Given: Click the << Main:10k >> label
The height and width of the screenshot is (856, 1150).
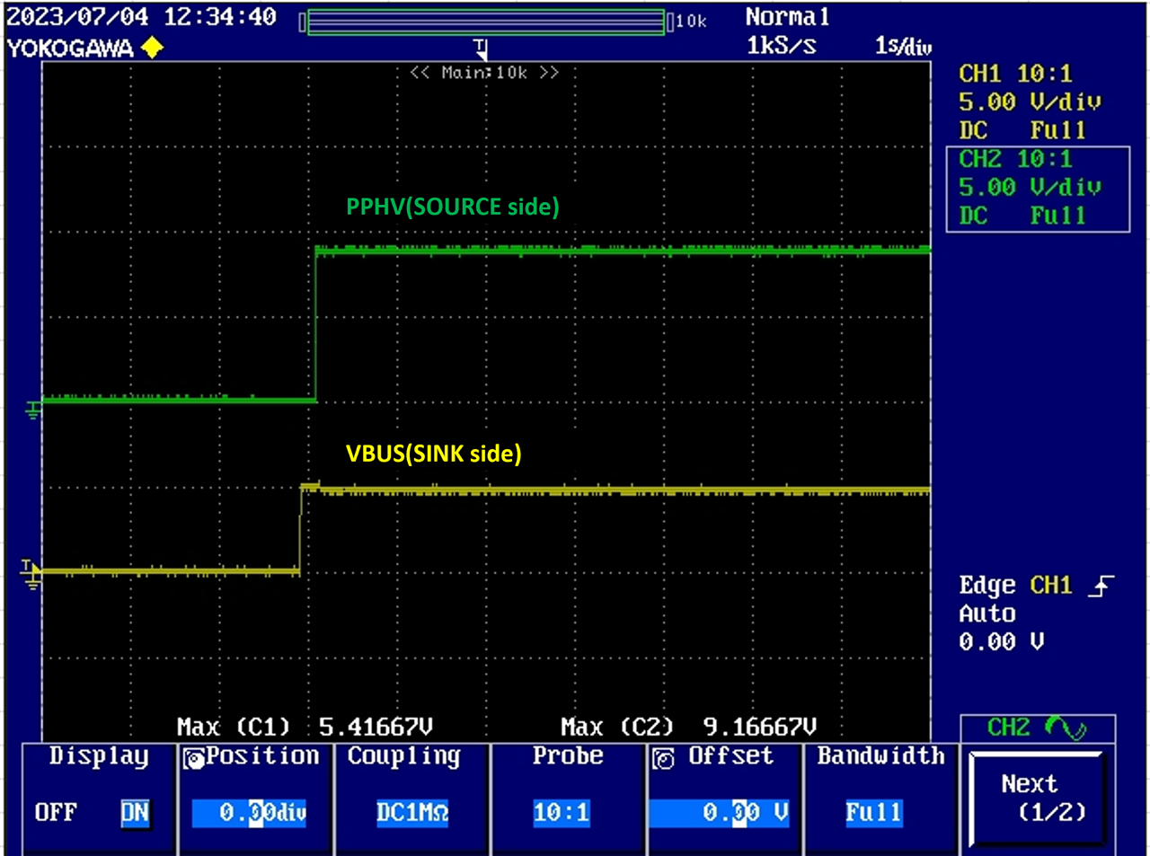Looking at the screenshot, I should click(484, 72).
